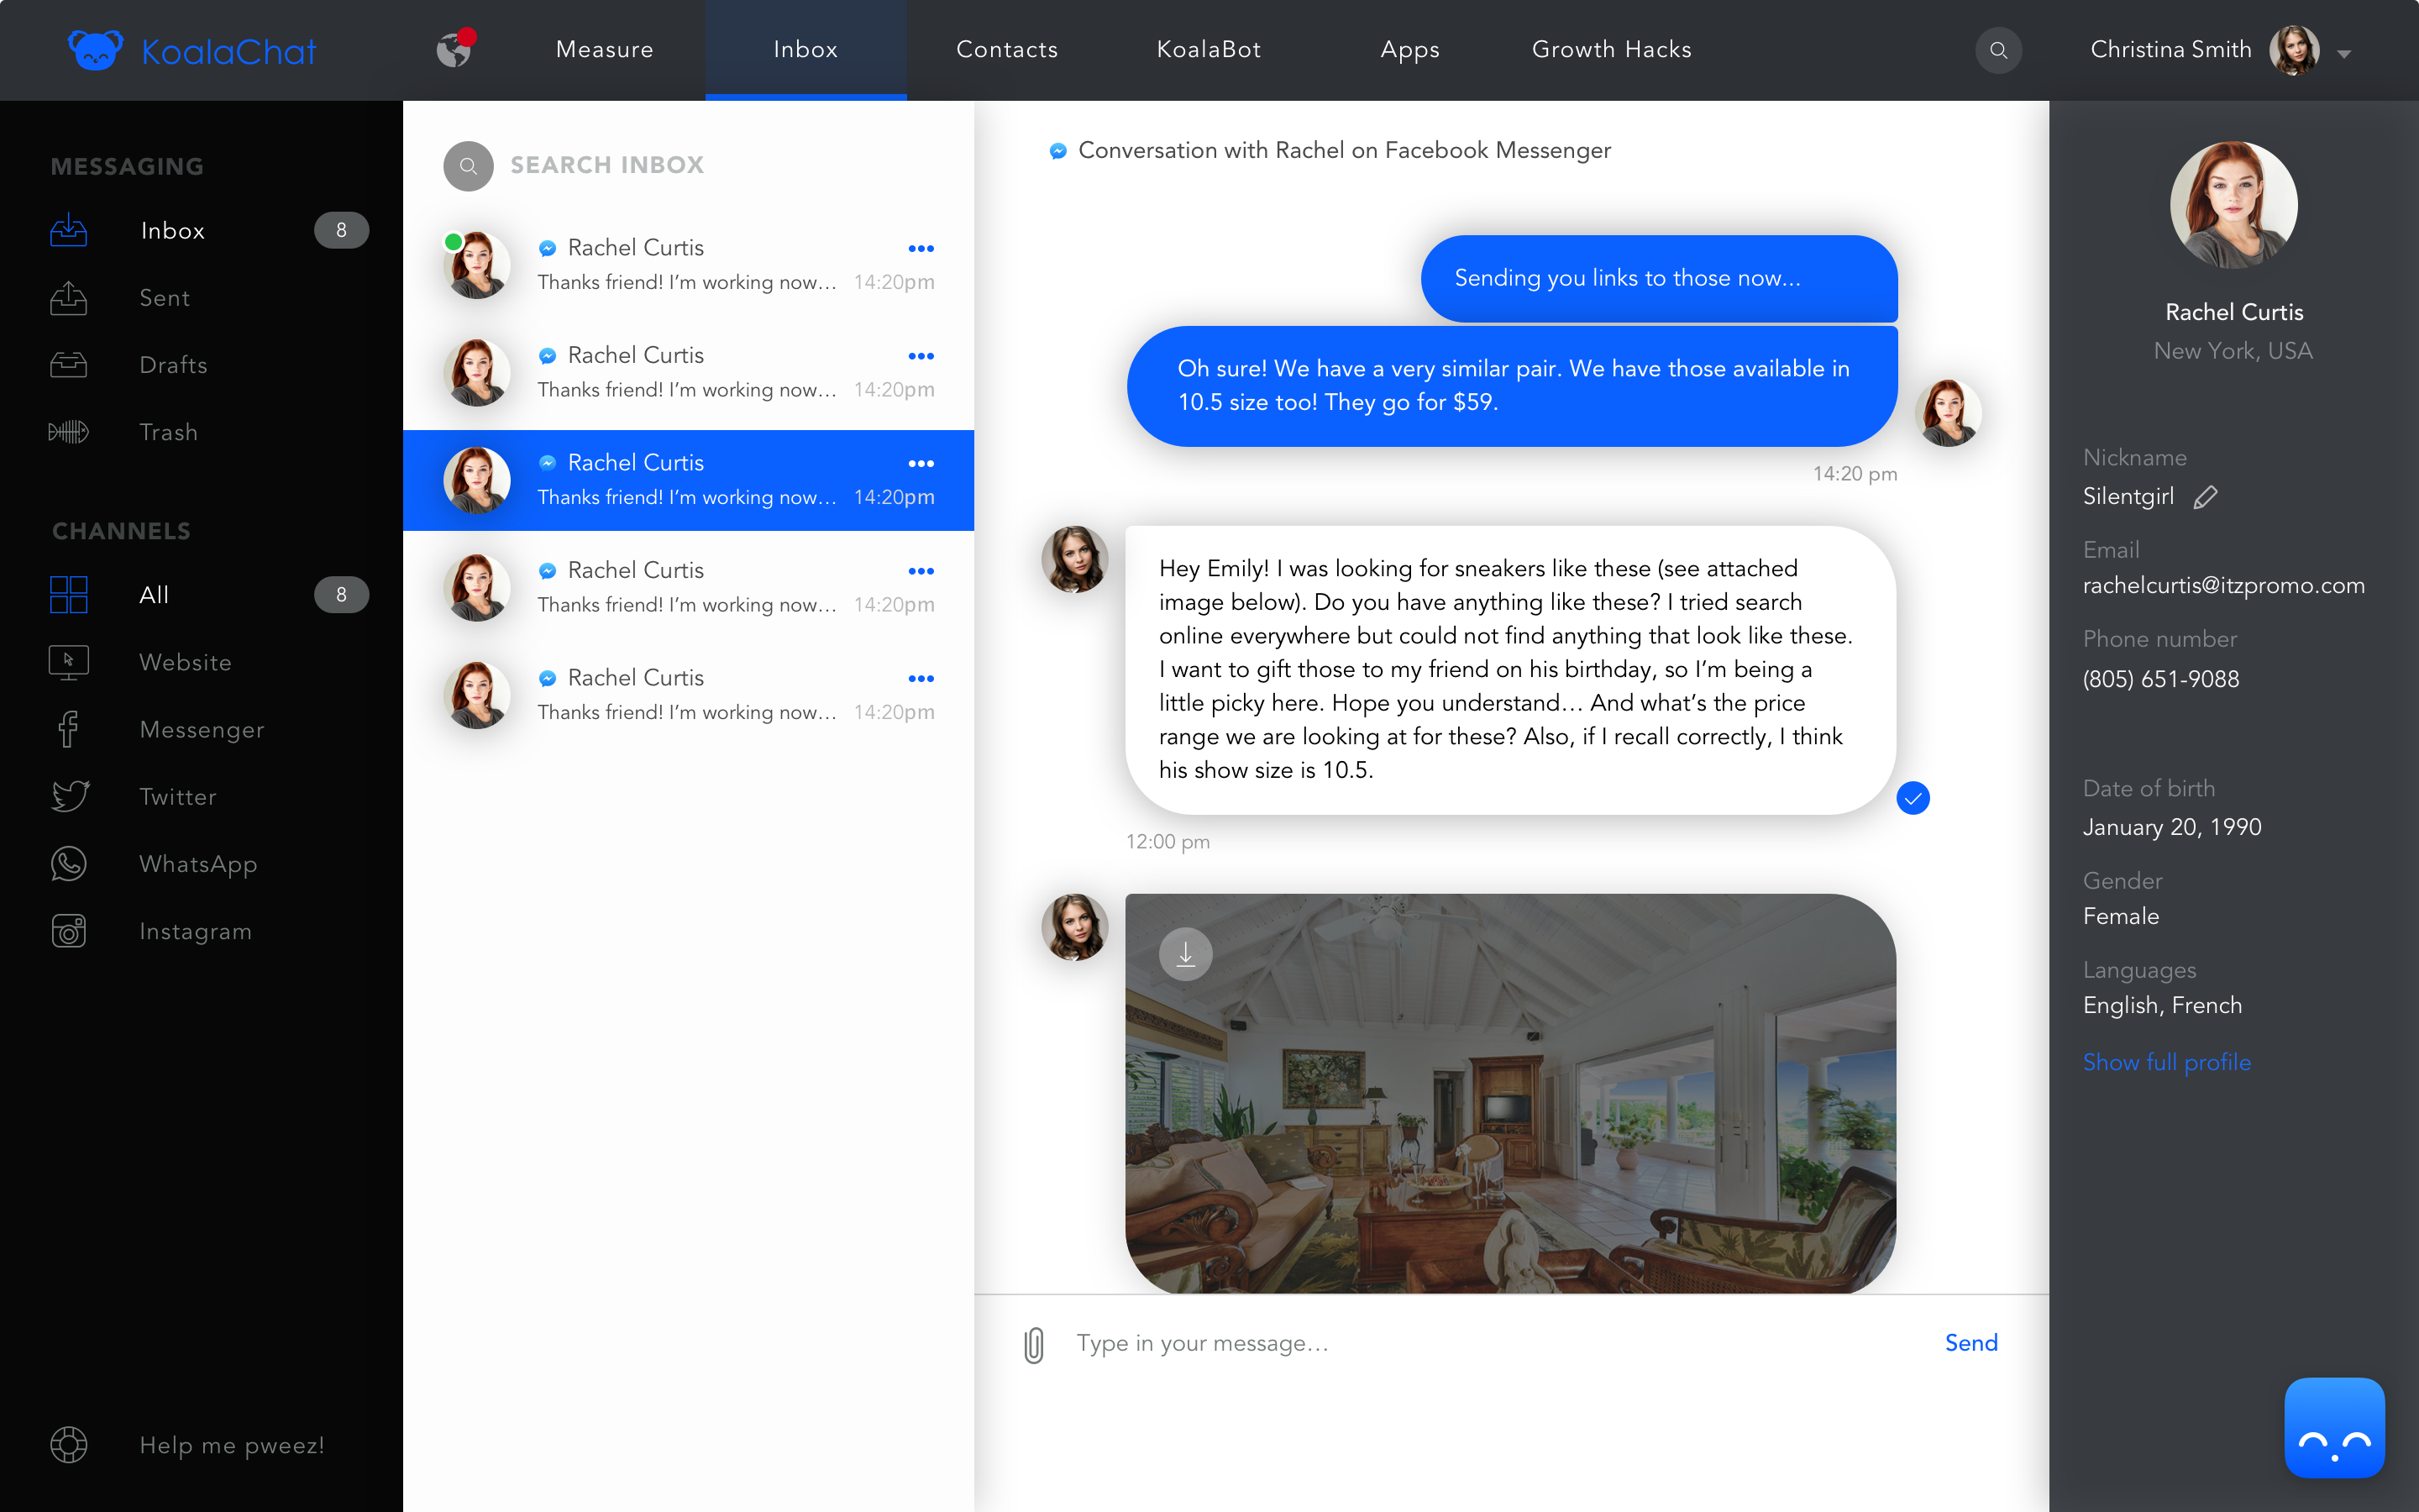2419x1512 pixels.
Task: Open options for first Rachel Curtis conversation
Action: (x=921, y=248)
